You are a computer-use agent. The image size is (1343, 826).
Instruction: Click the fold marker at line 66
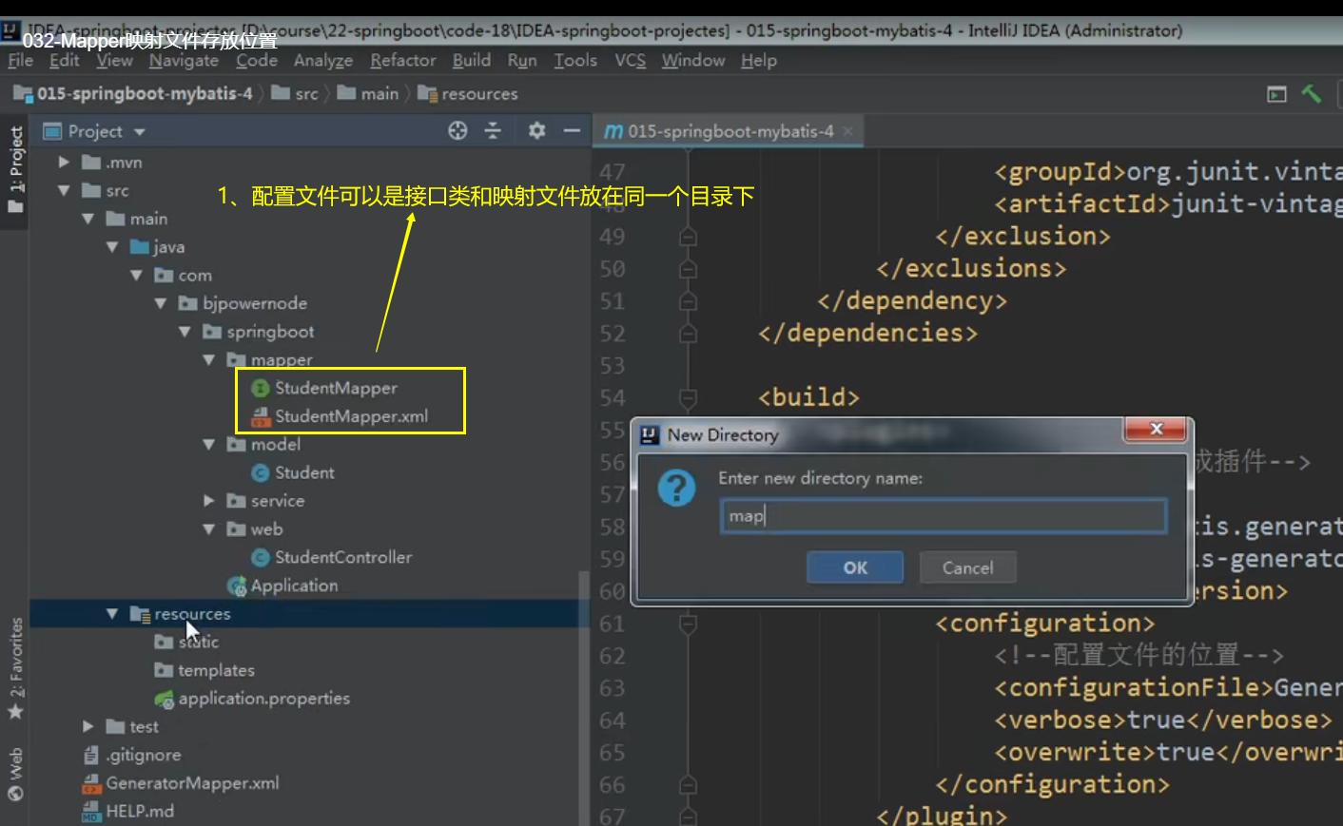(x=689, y=785)
